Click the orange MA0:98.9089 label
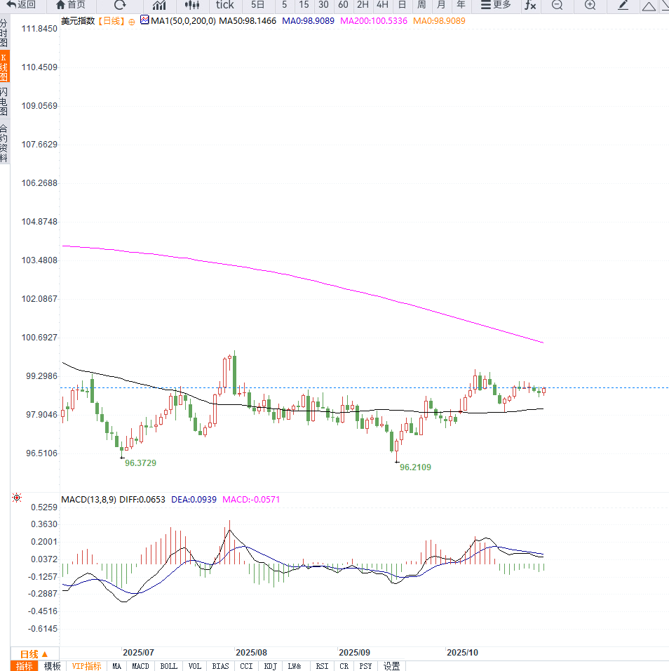 click(x=439, y=20)
